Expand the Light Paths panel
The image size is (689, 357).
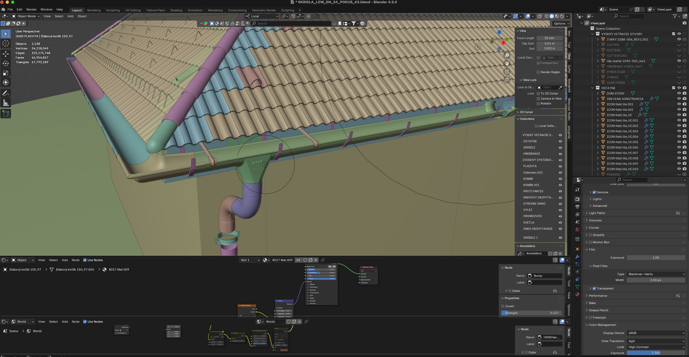point(597,213)
